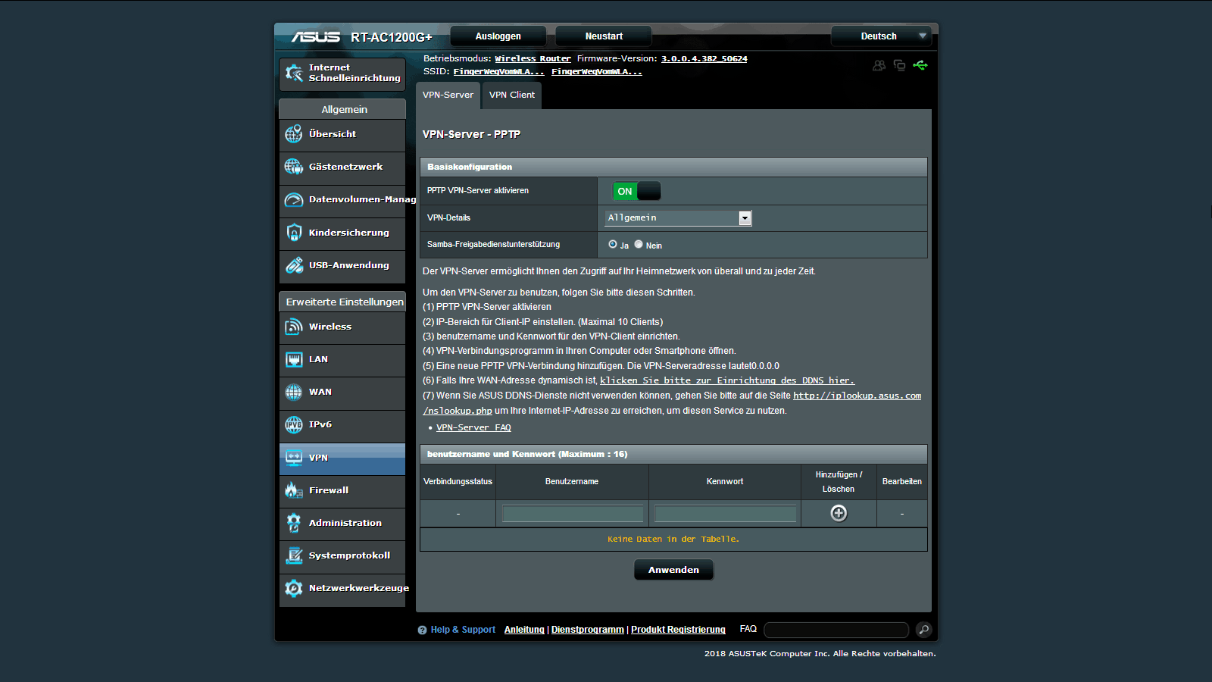Click the Administration gear icon
Image resolution: width=1212 pixels, height=682 pixels.
[x=294, y=523]
